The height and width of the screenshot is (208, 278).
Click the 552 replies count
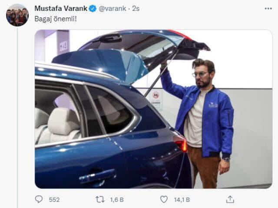click(54, 200)
